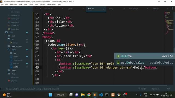Image resolution: width=175 pixels, height=98 pixels.
Task: Choose the 'useDebugValue' autocomplete suggestion
Action: tap(145, 63)
